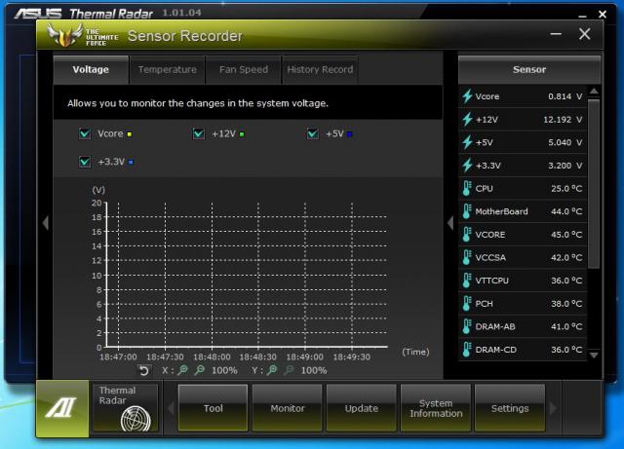
Task: Click the Sensor panel header
Action: (529, 69)
